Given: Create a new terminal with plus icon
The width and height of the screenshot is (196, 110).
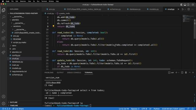Looking at the screenshot, I should [176, 72].
